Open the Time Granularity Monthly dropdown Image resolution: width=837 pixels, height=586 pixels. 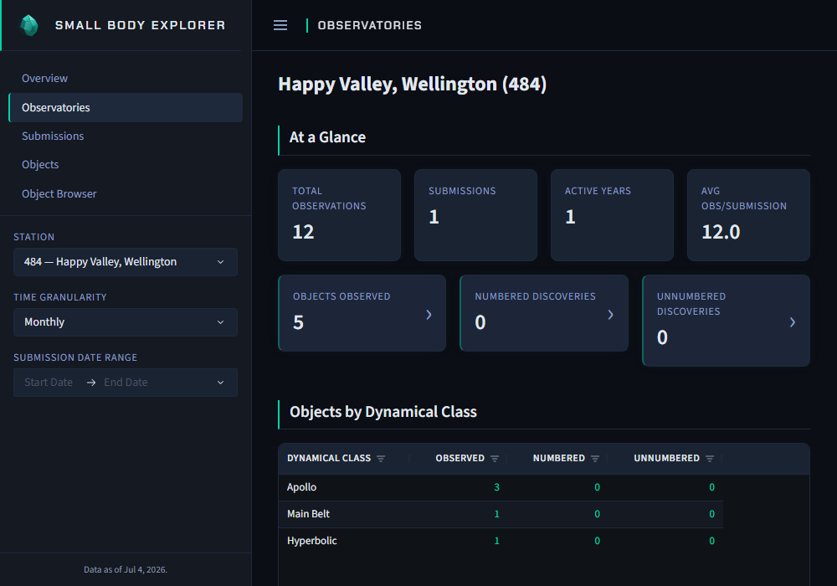[126, 322]
